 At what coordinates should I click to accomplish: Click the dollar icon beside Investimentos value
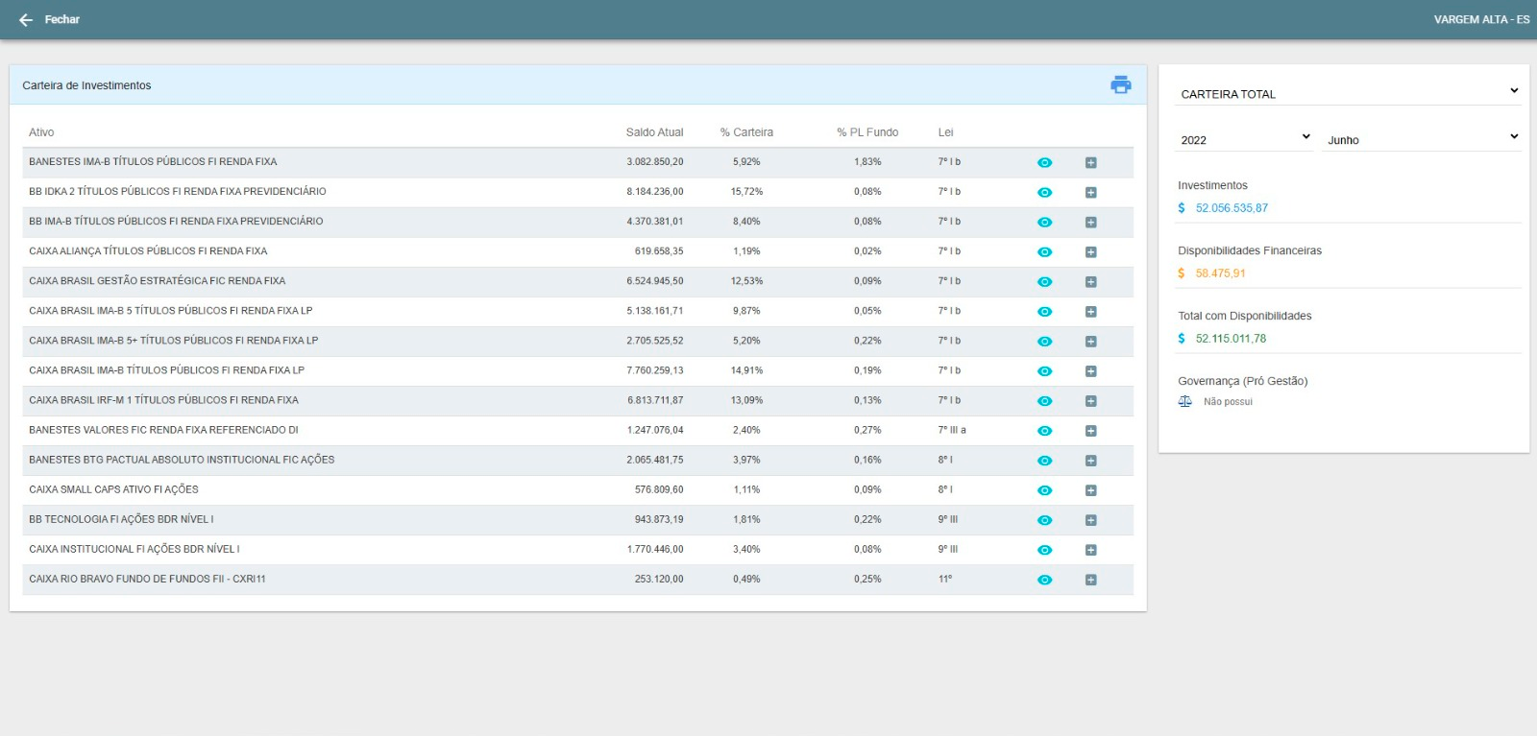1182,207
